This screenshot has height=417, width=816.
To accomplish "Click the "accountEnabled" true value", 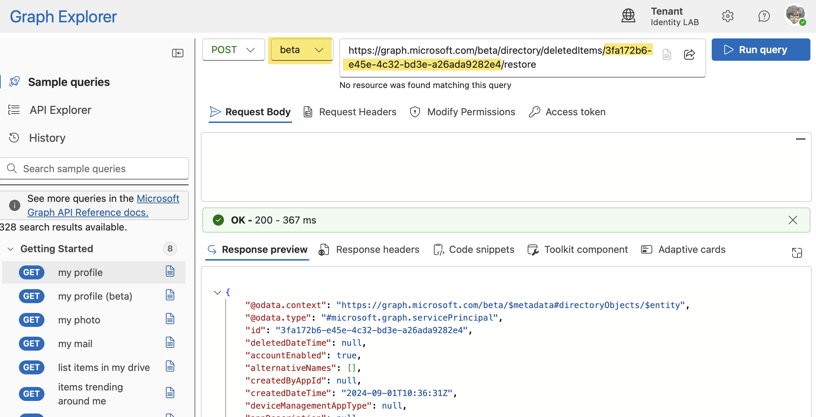I will [346, 355].
